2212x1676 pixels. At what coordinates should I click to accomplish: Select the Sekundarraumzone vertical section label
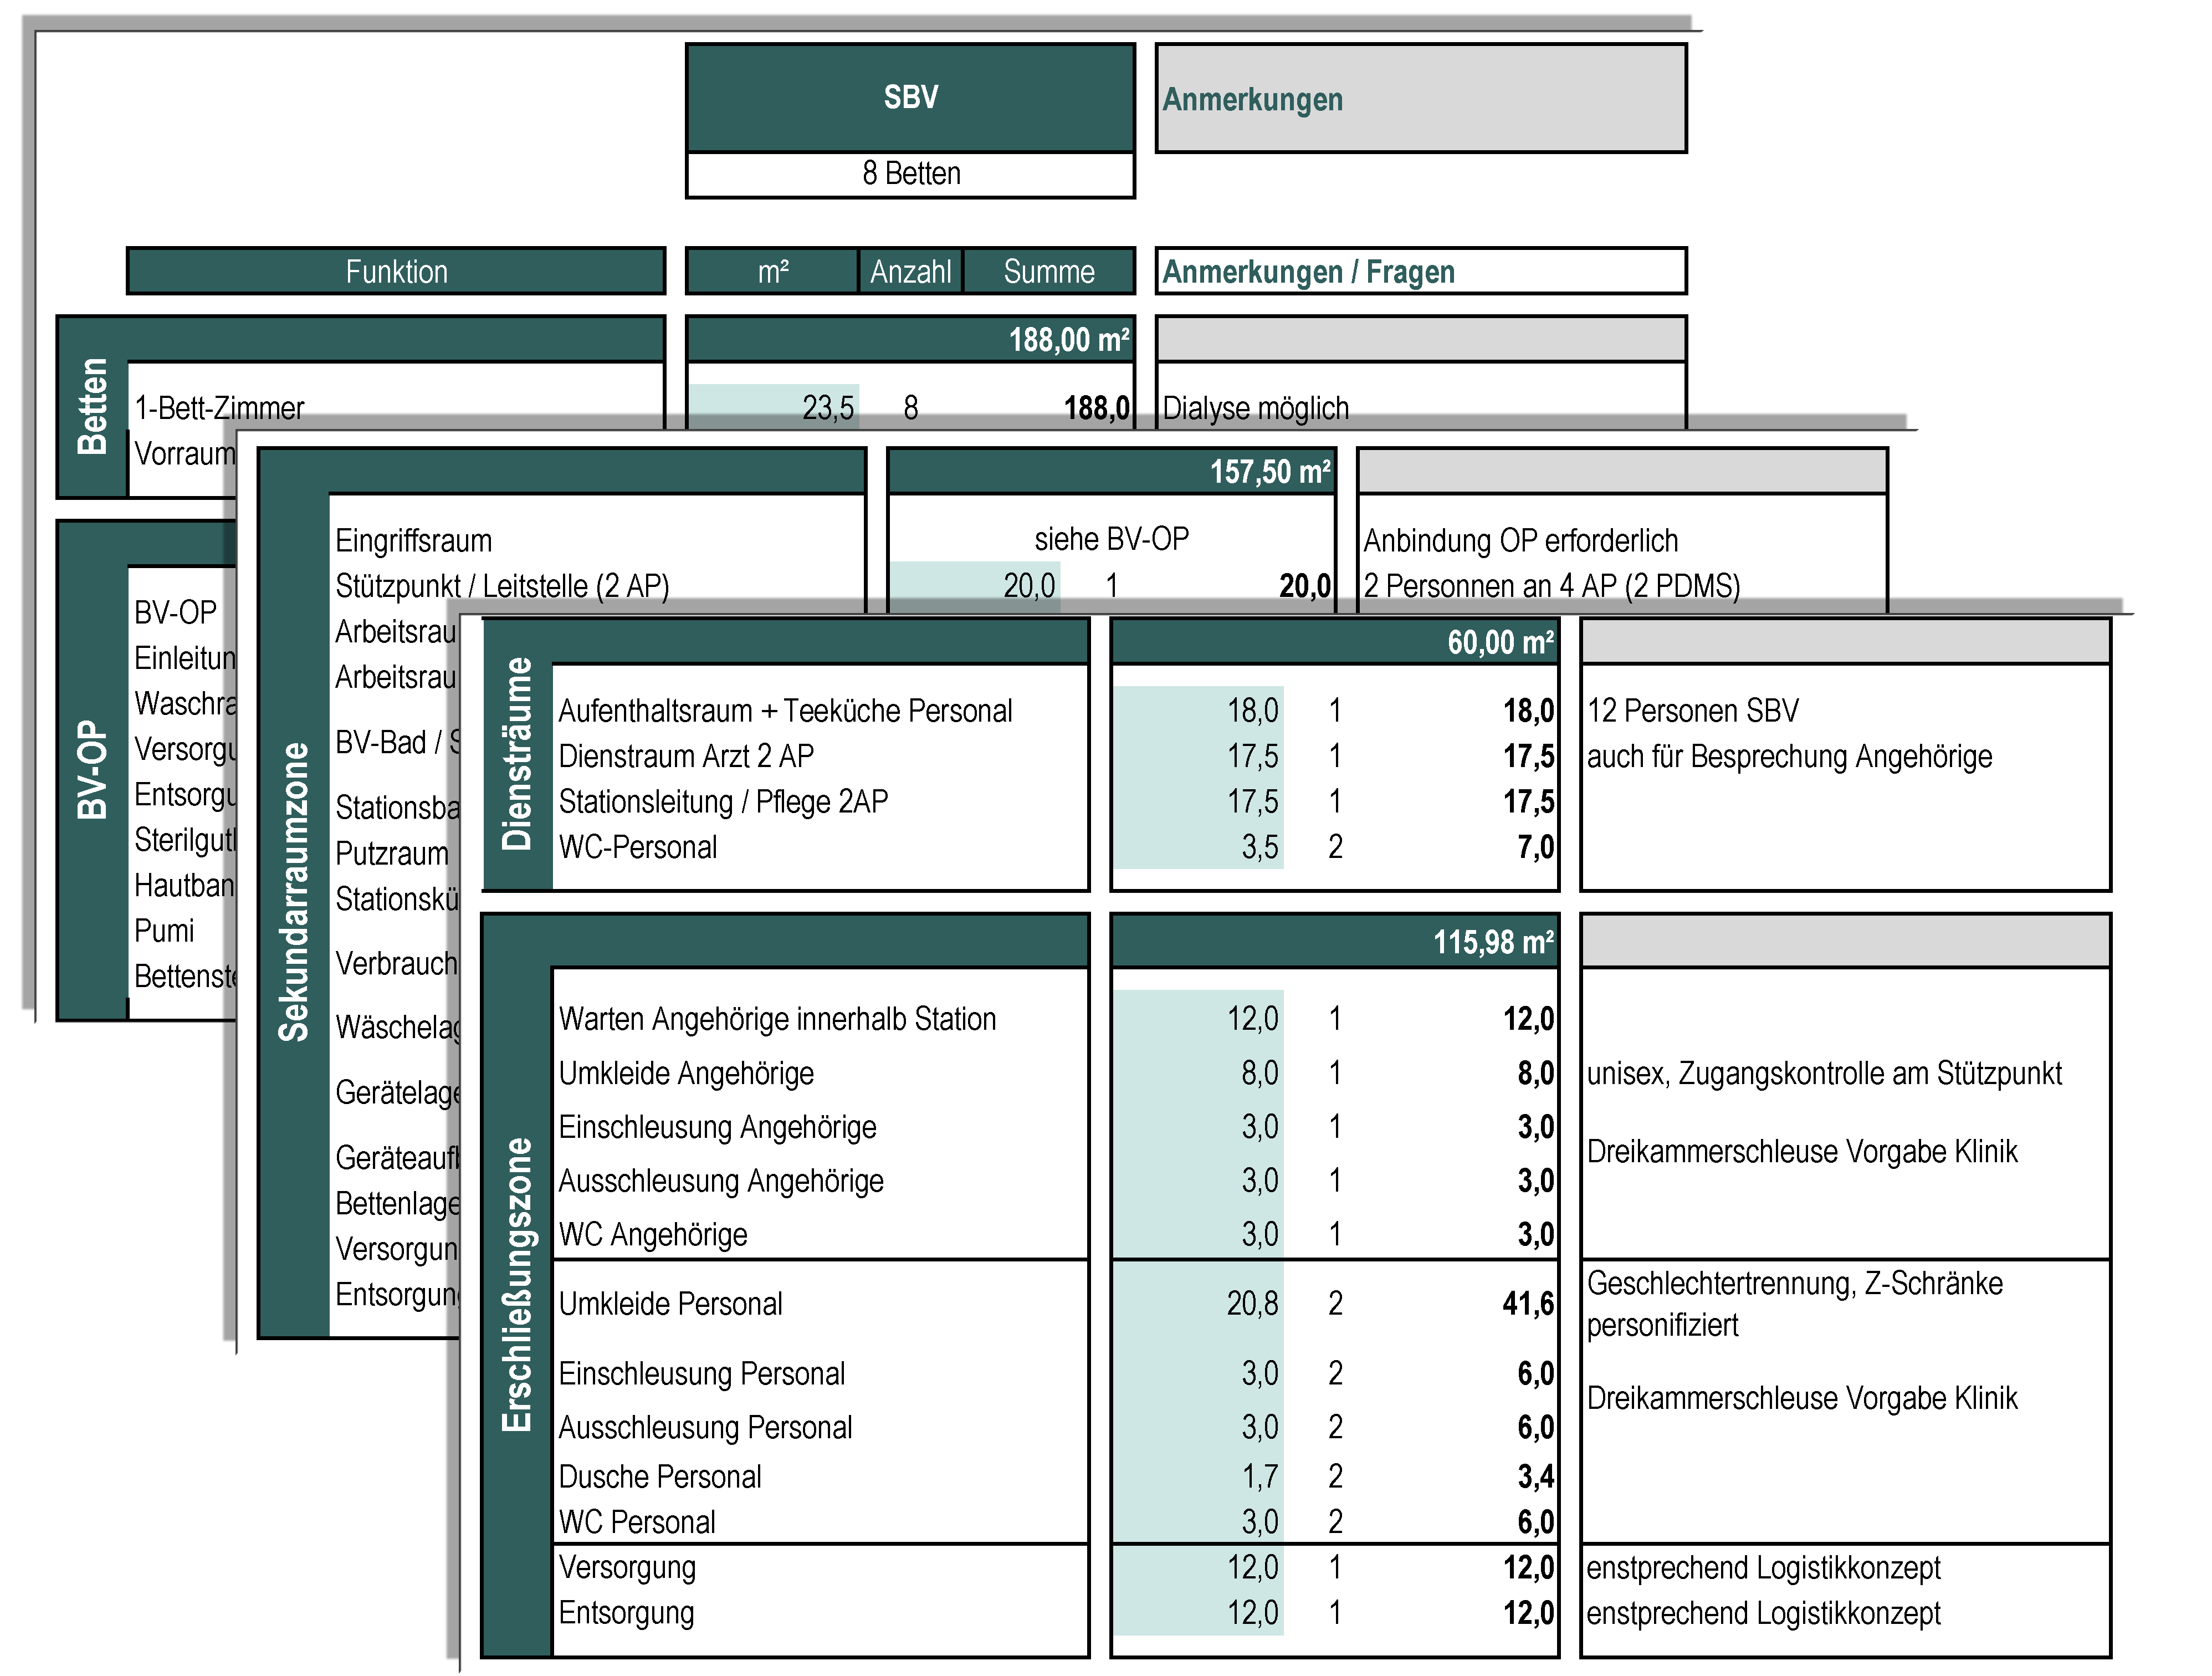click(x=294, y=892)
